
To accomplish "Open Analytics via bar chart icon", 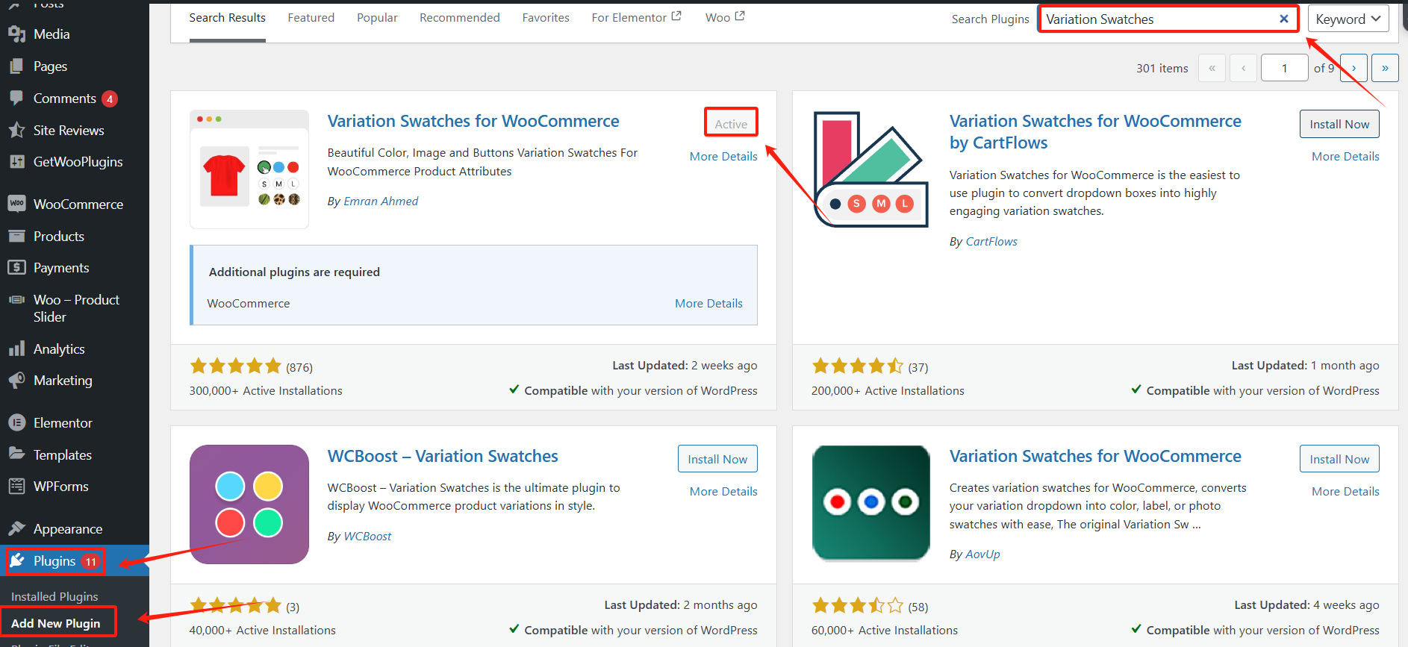I will coord(16,349).
